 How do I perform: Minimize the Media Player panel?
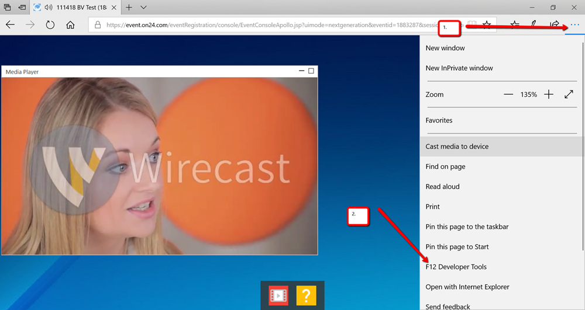click(x=301, y=71)
